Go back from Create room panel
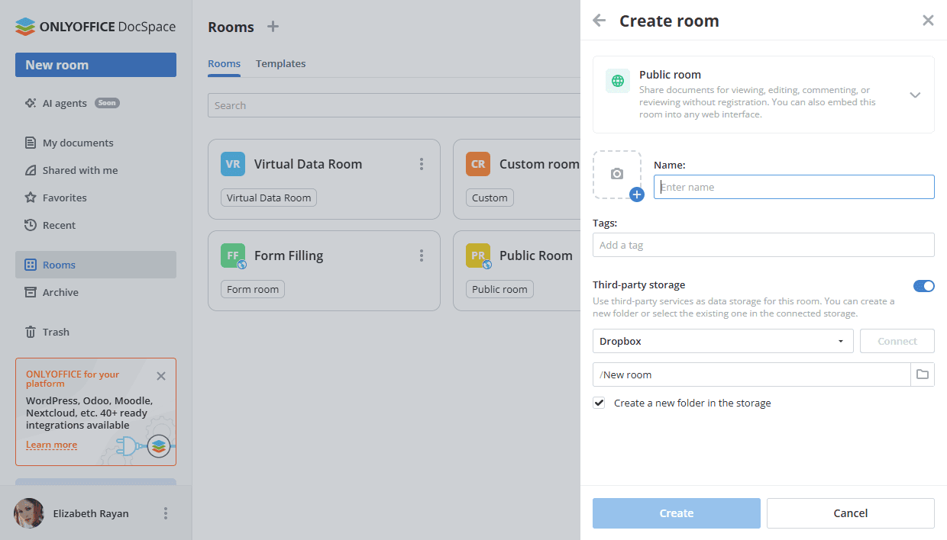 coord(600,21)
